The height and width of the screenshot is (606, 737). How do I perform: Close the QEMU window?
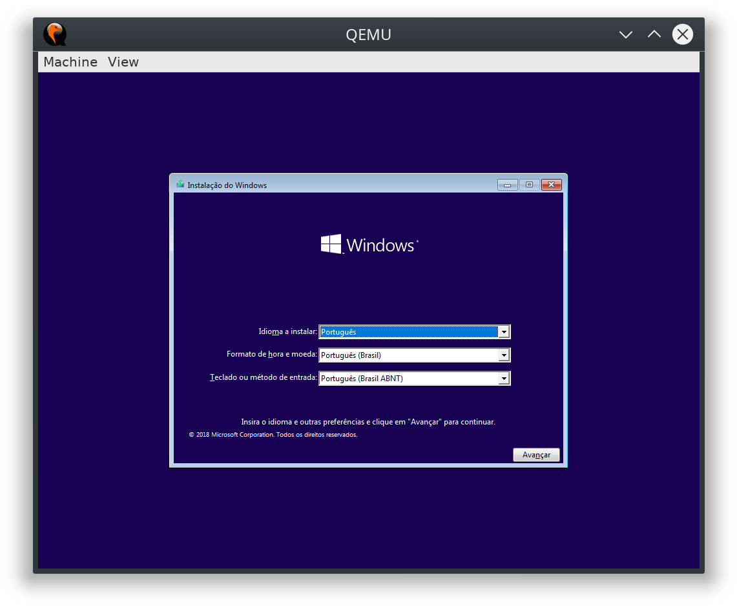(683, 34)
